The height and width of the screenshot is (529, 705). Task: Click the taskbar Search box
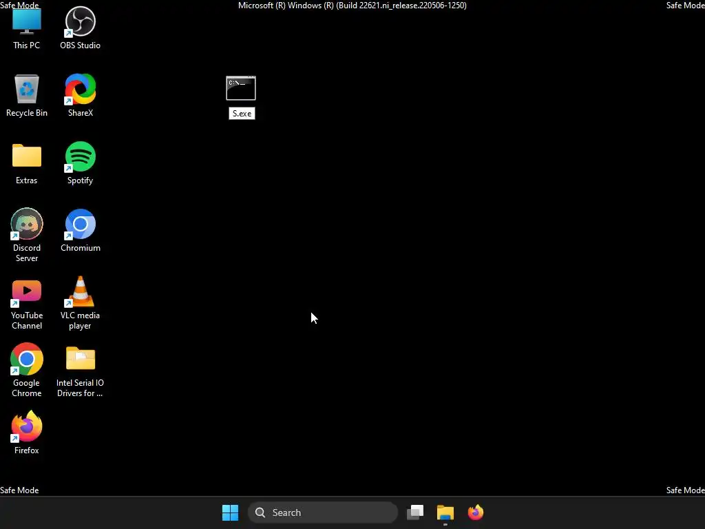coord(323,512)
